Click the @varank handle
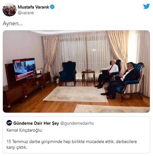The height and width of the screenshot is (156, 153). [x=26, y=13]
